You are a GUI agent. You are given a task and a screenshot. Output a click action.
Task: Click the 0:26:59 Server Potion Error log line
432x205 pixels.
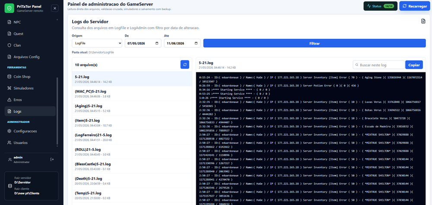coord(279,85)
